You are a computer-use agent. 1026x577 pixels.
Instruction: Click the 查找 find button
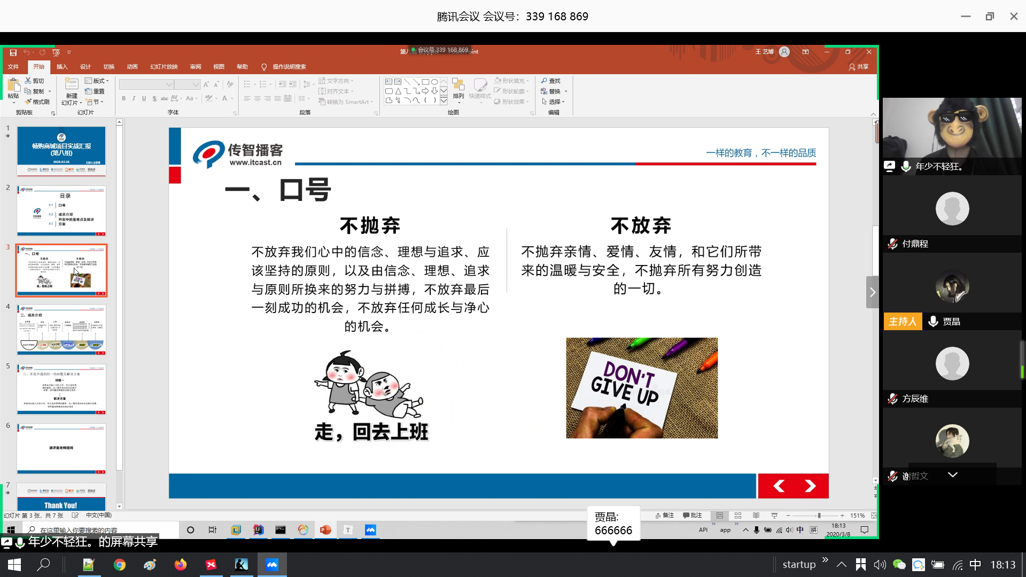[551, 81]
